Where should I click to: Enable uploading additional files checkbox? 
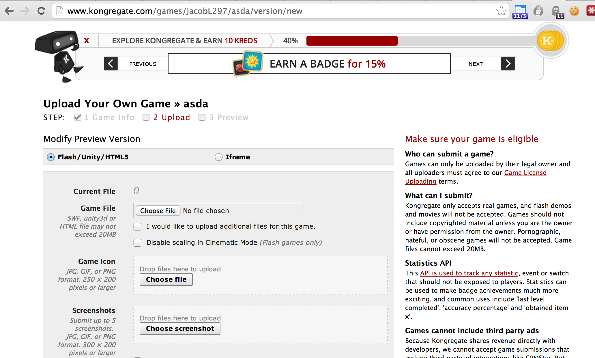click(137, 227)
